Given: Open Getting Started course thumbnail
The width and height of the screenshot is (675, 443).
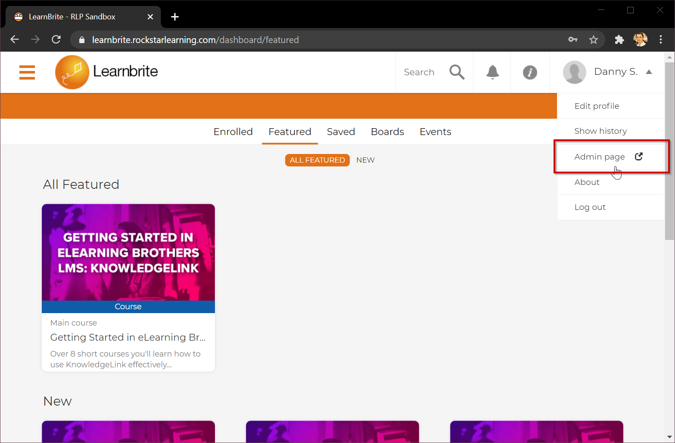Looking at the screenshot, I should [x=128, y=252].
